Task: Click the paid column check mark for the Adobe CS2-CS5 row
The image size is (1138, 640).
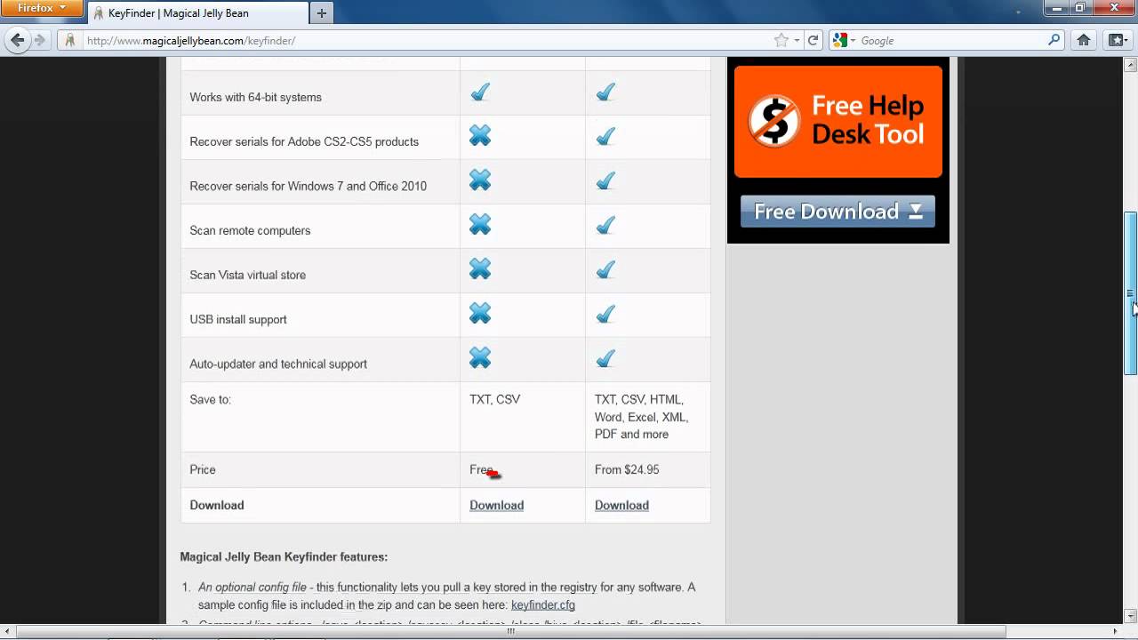Action: tap(605, 136)
